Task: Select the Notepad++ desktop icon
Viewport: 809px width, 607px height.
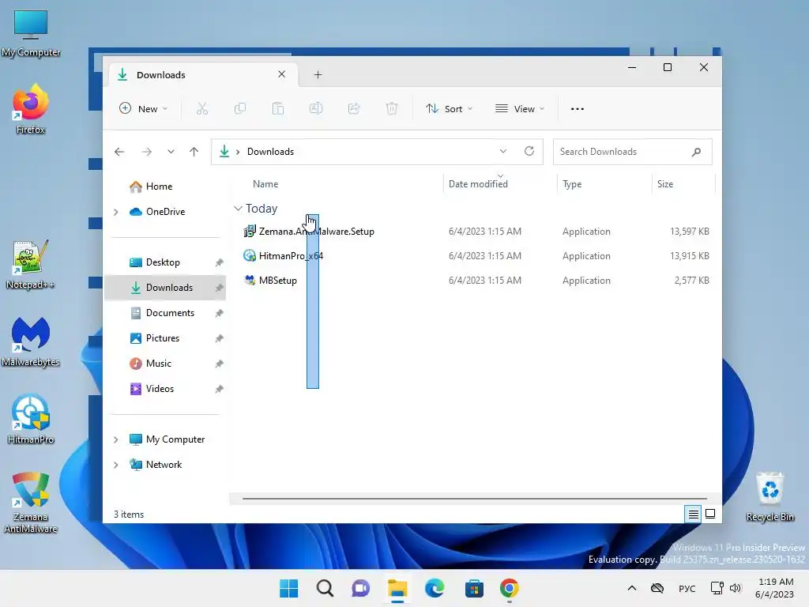Action: (x=31, y=265)
